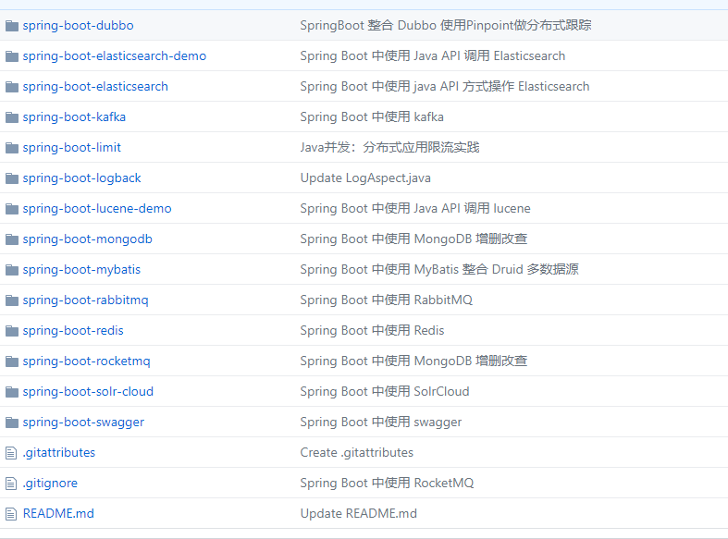Screen dimensions: 728x539
Task: Click the folder icon beside spring-boot-redis
Action: [12, 331]
